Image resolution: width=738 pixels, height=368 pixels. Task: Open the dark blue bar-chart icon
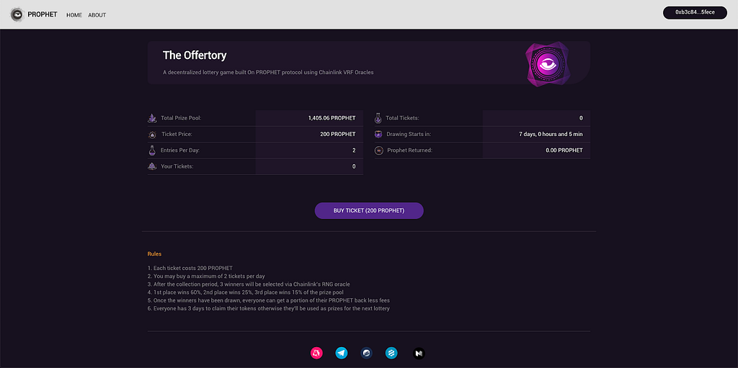(x=367, y=353)
